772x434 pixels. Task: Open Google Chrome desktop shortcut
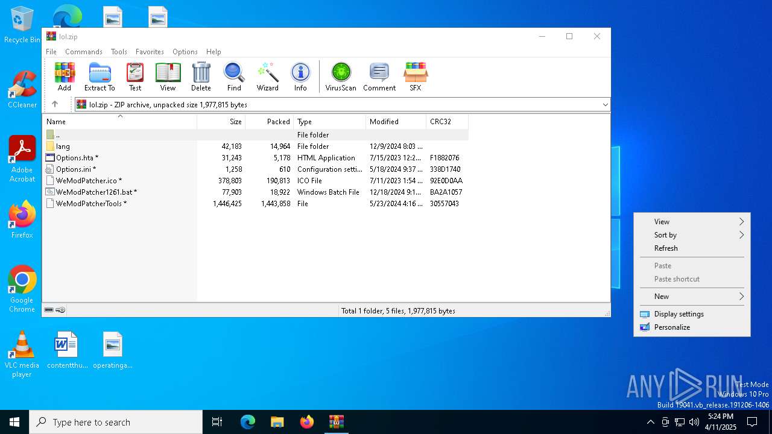pos(22,289)
